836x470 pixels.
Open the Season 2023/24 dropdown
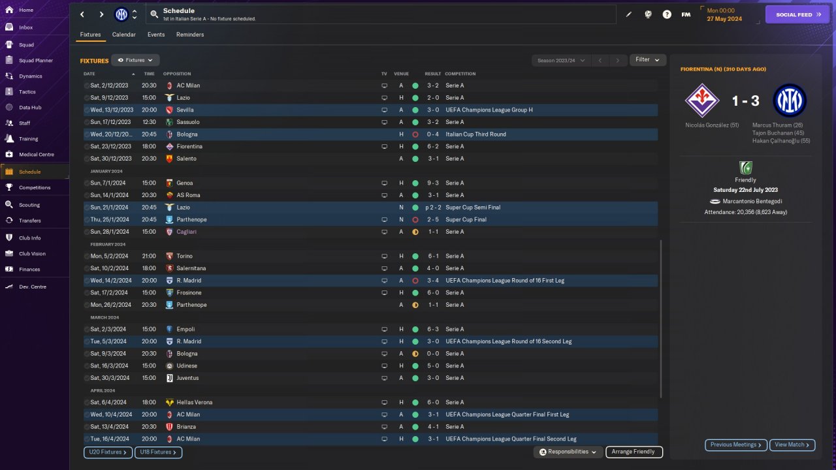561,60
